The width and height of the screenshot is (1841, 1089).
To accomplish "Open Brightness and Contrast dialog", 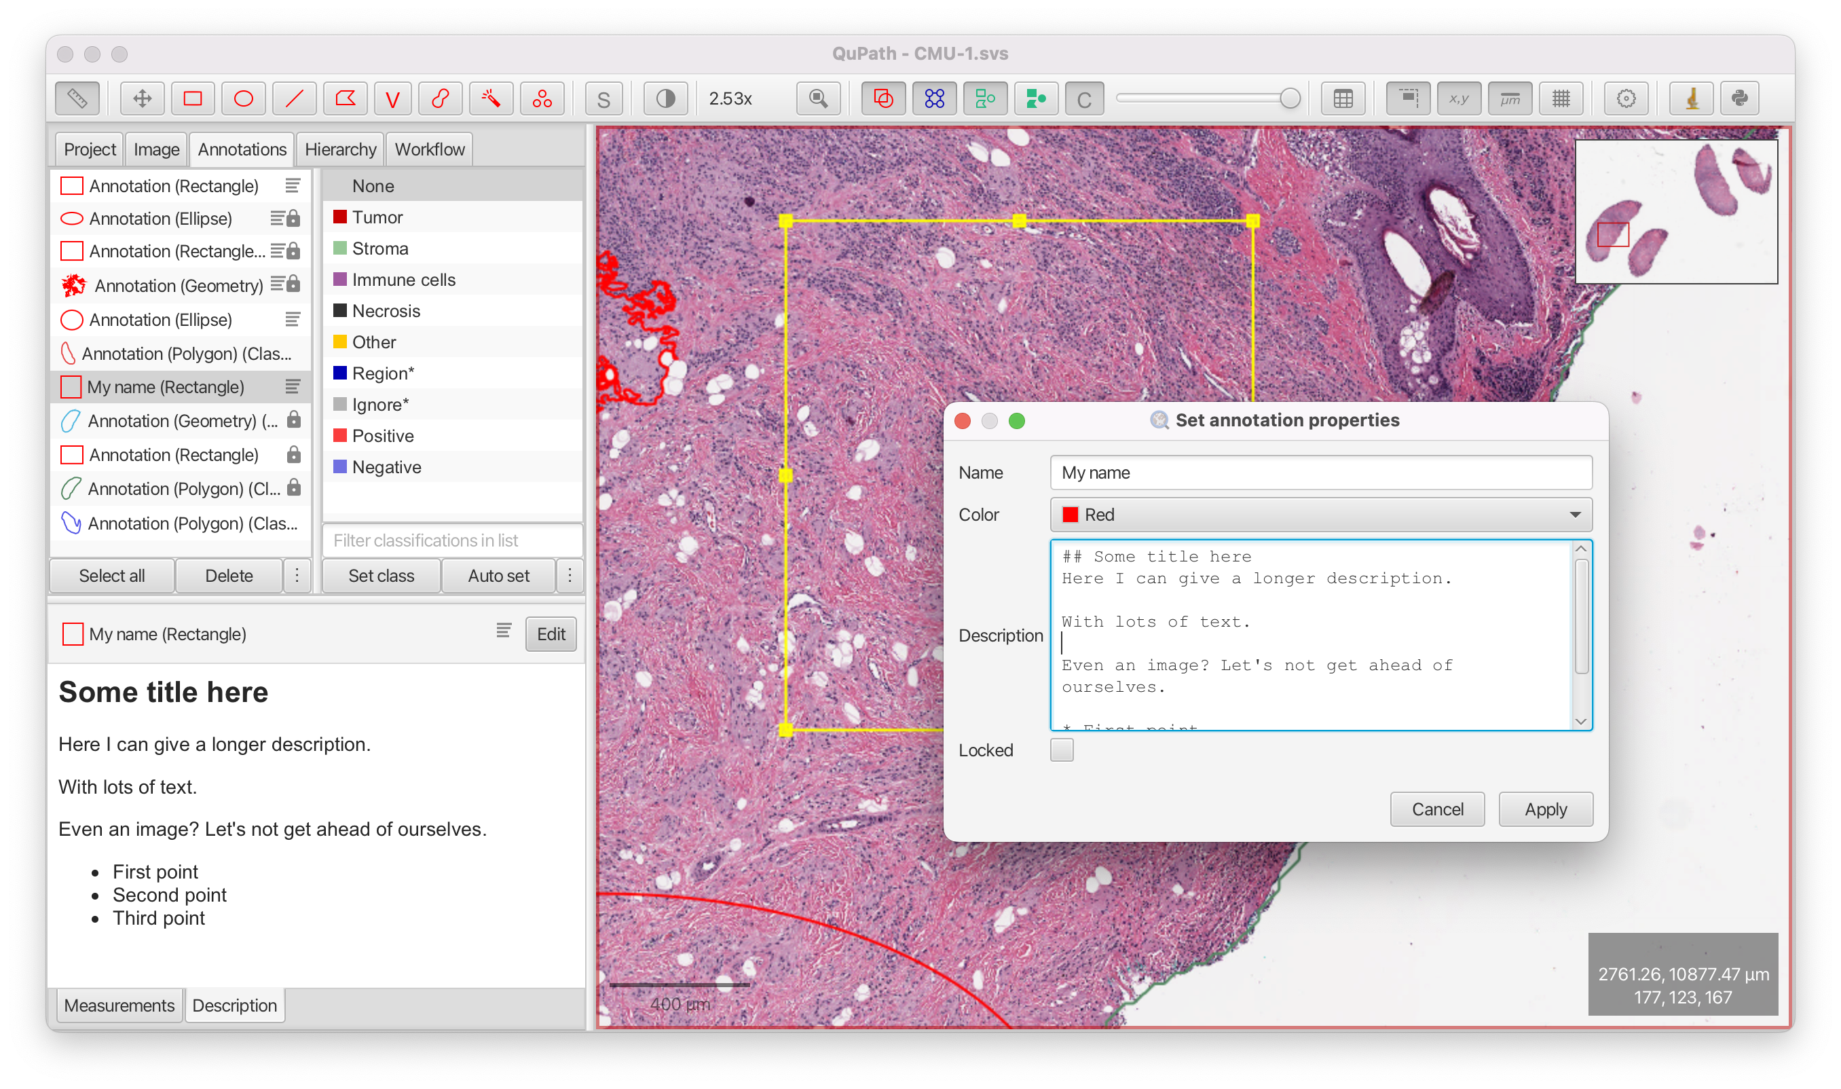I will pyautogui.click(x=665, y=98).
